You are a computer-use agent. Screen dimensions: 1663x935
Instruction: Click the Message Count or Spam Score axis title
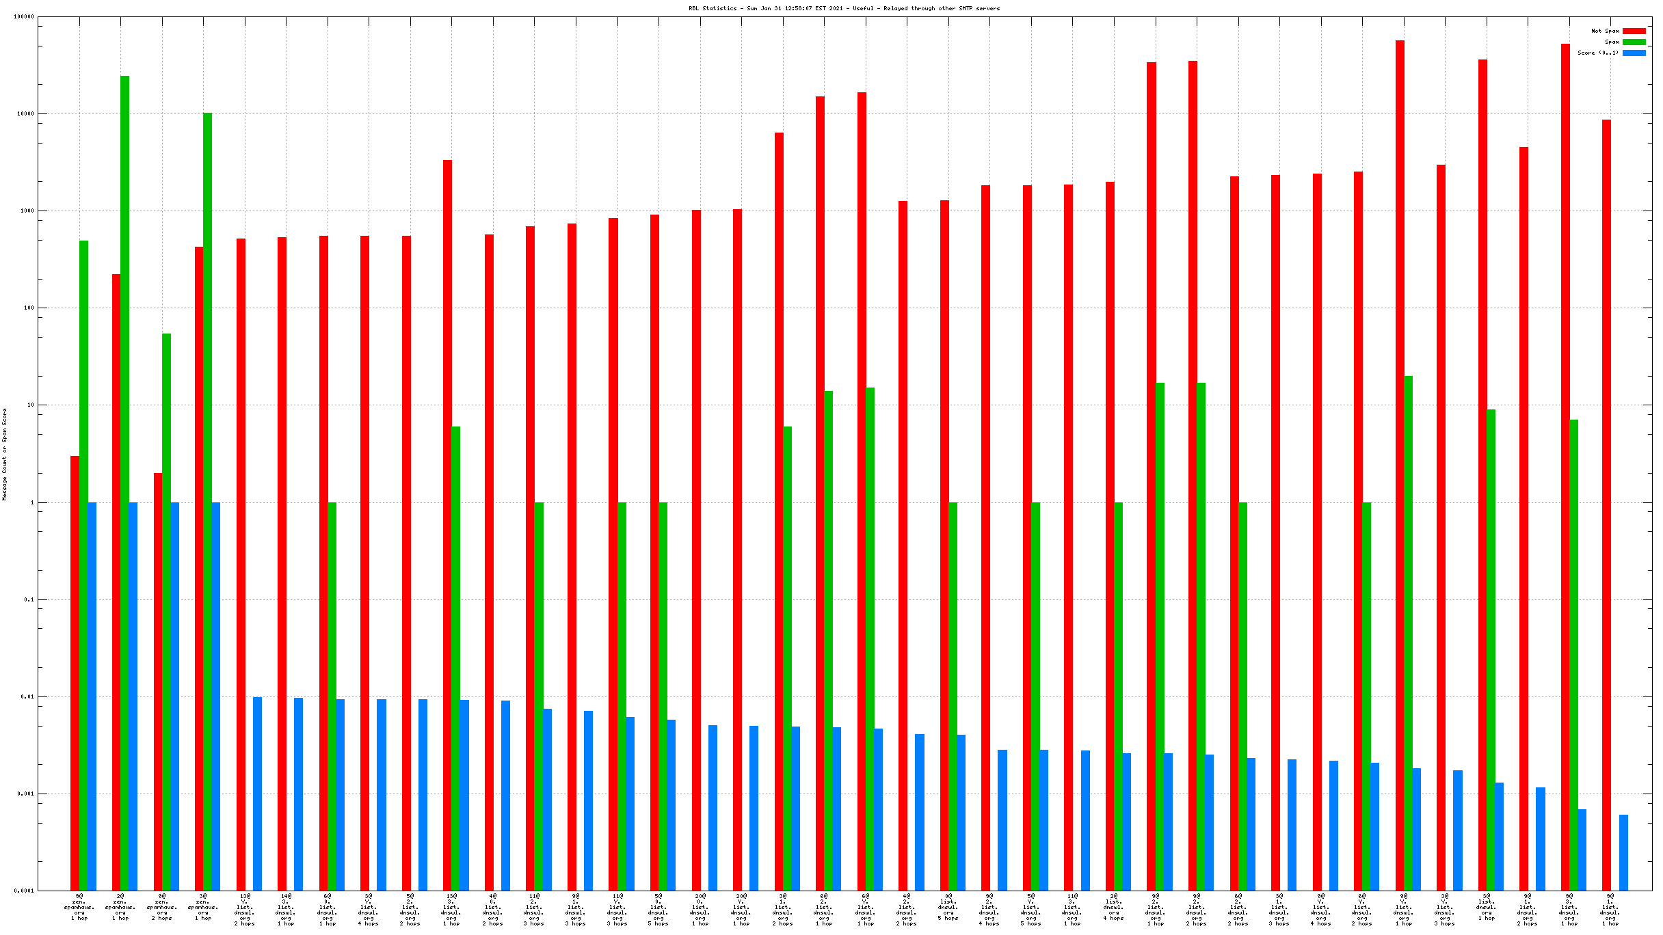[x=5, y=454]
